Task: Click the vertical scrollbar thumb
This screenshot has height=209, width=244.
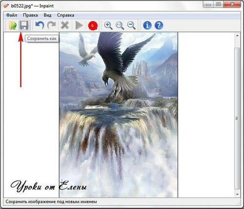Action: pos(237,118)
